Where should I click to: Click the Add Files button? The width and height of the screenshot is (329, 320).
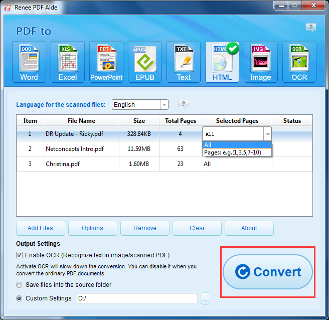click(x=40, y=228)
